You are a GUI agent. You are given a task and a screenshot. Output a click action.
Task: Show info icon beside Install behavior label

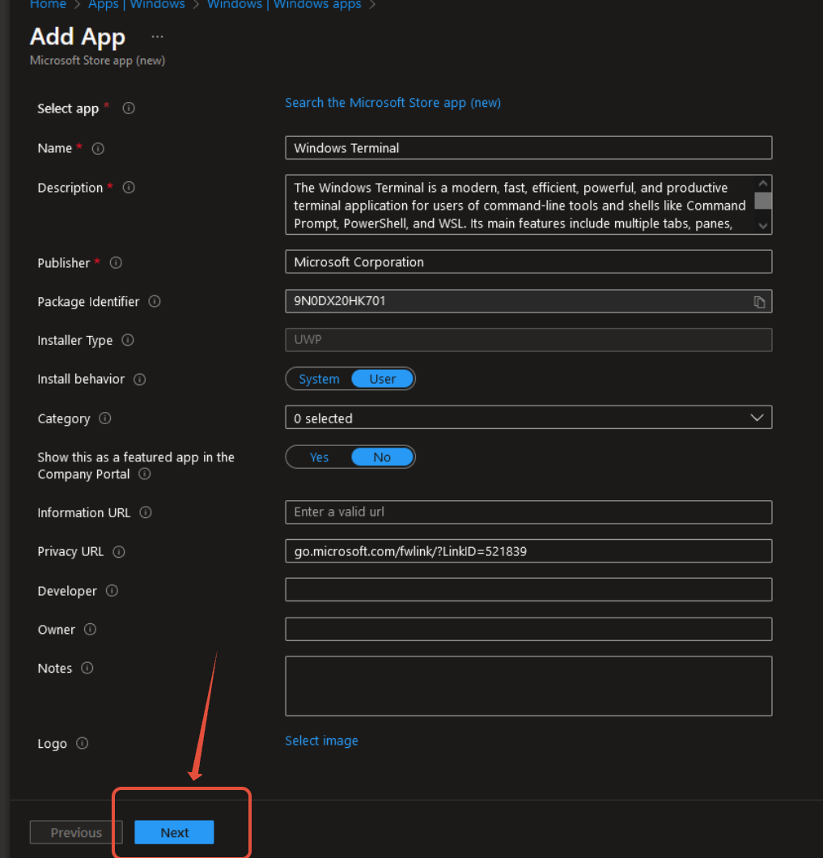tap(139, 379)
